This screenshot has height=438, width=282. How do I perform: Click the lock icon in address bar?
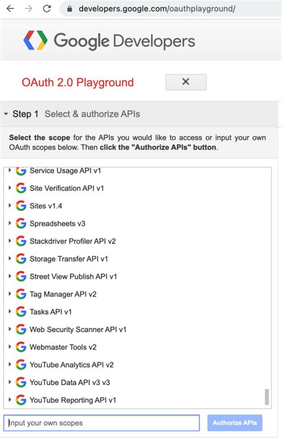pos(70,9)
